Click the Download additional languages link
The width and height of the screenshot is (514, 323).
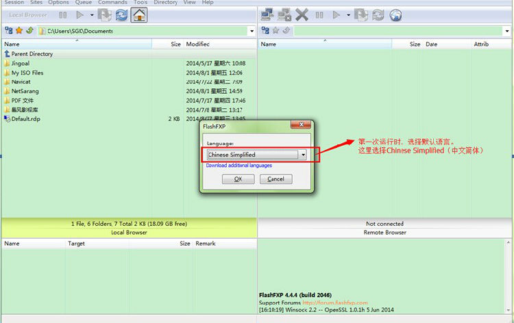click(238, 166)
